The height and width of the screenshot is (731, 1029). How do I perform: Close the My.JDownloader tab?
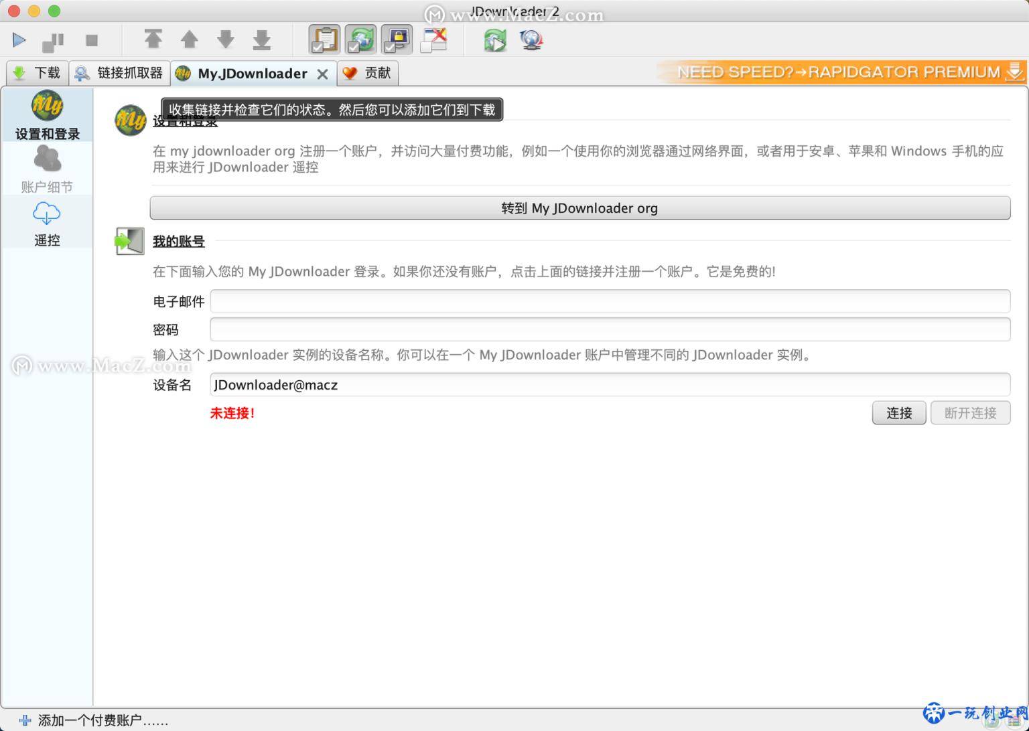pyautogui.click(x=322, y=74)
